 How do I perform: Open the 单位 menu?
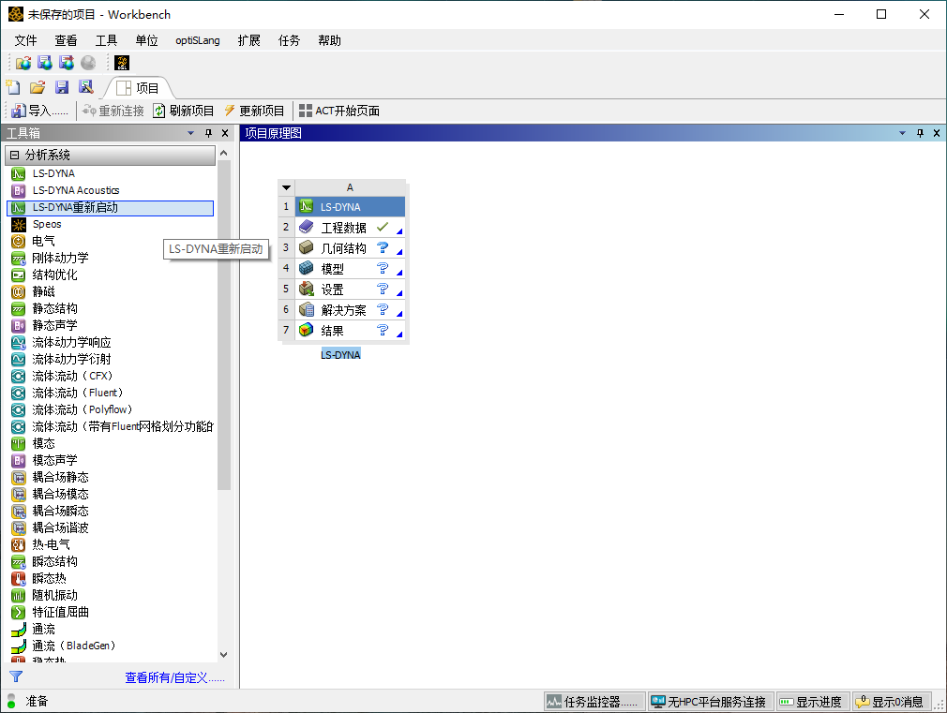(x=147, y=40)
